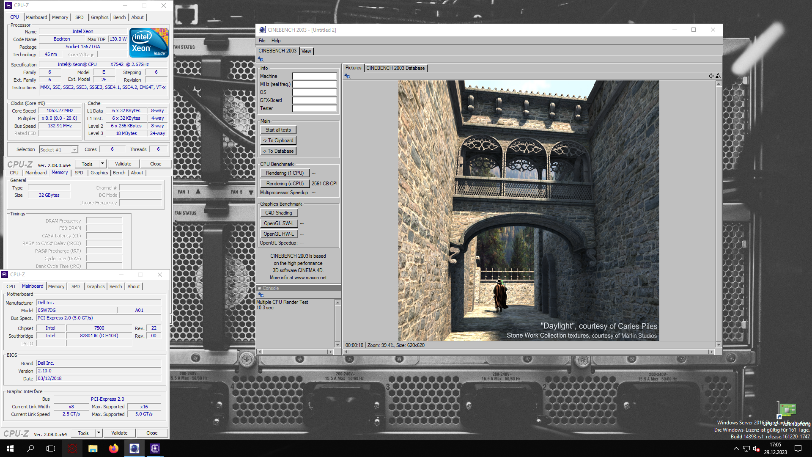
Task: Click the 2561 CB-CPU score text
Action: pos(324,184)
